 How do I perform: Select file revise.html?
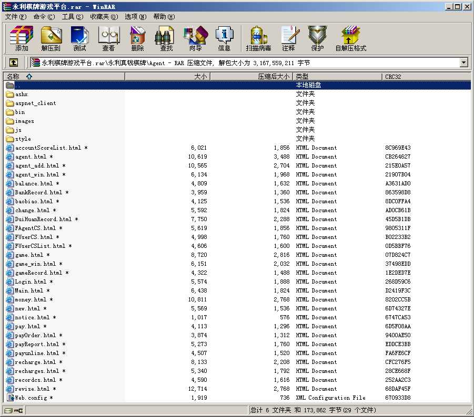32,389
